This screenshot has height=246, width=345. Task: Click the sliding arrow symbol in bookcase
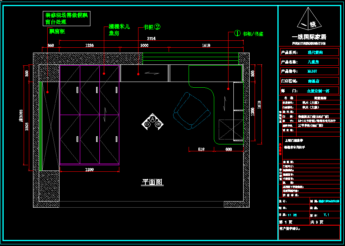(x=150, y=73)
